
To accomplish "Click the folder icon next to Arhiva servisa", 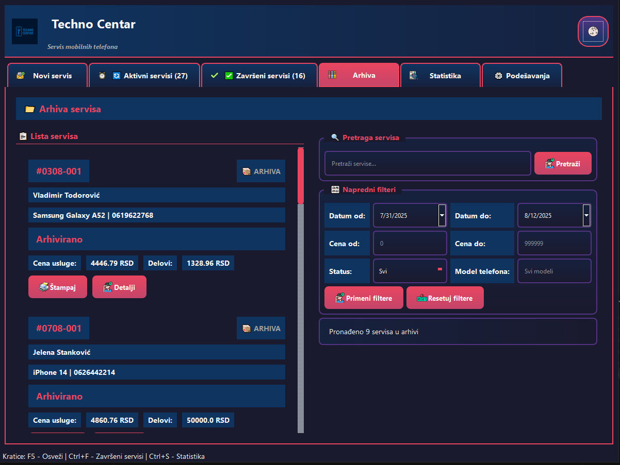I will click(30, 109).
